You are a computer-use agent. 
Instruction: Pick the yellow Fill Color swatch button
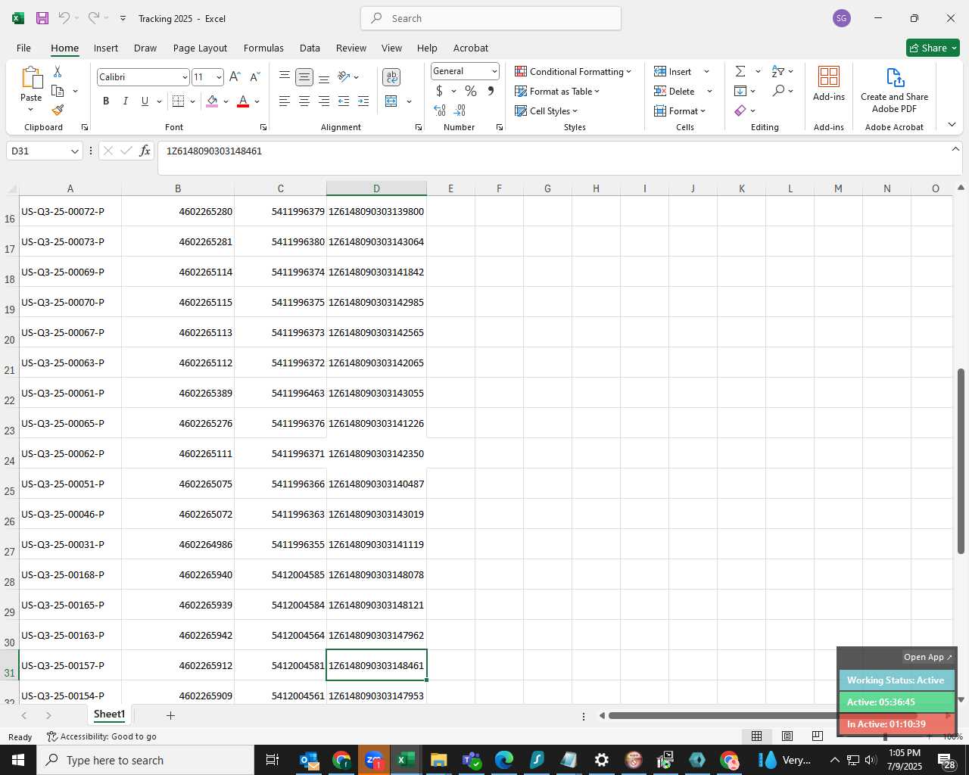[212, 101]
